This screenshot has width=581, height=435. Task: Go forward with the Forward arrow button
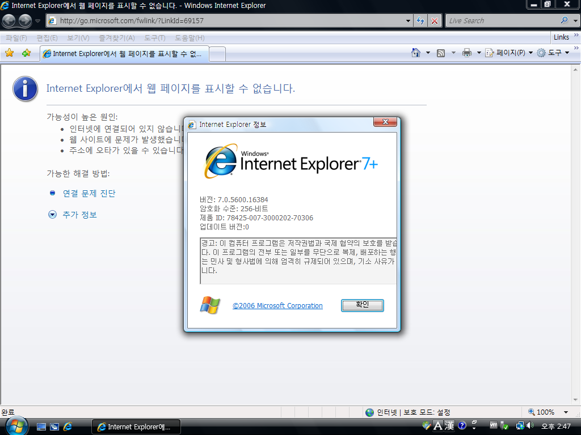click(x=25, y=21)
